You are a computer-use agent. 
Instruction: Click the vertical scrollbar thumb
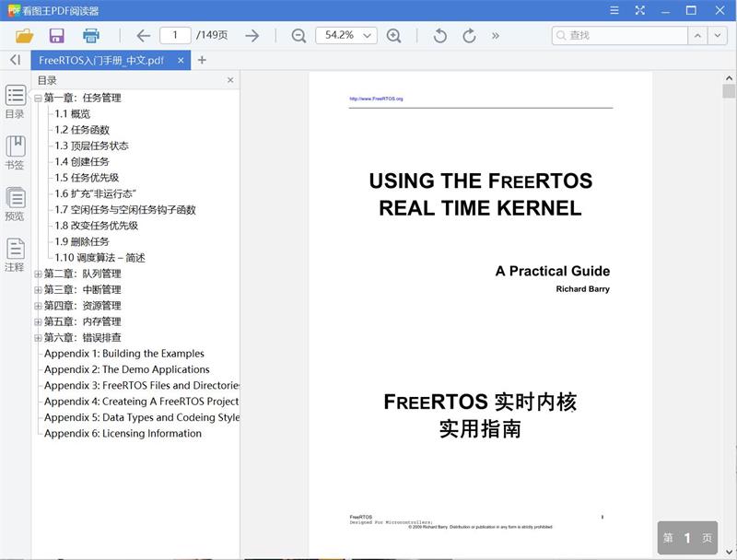[729, 90]
